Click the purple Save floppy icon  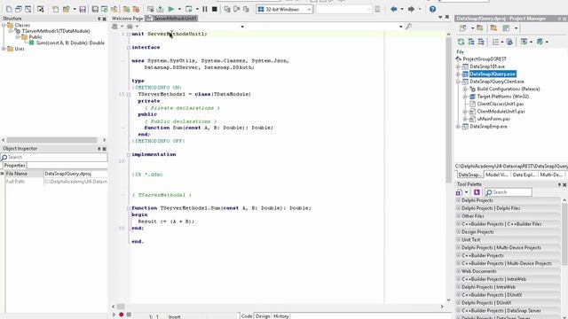coord(83,9)
